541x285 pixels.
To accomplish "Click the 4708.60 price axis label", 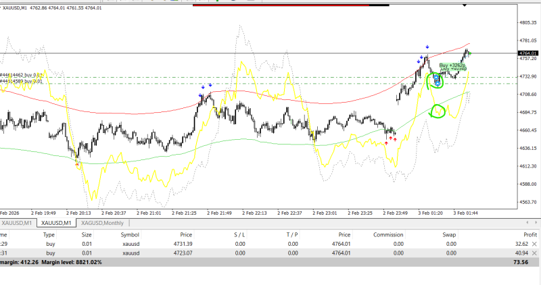I will pyautogui.click(x=528, y=95).
